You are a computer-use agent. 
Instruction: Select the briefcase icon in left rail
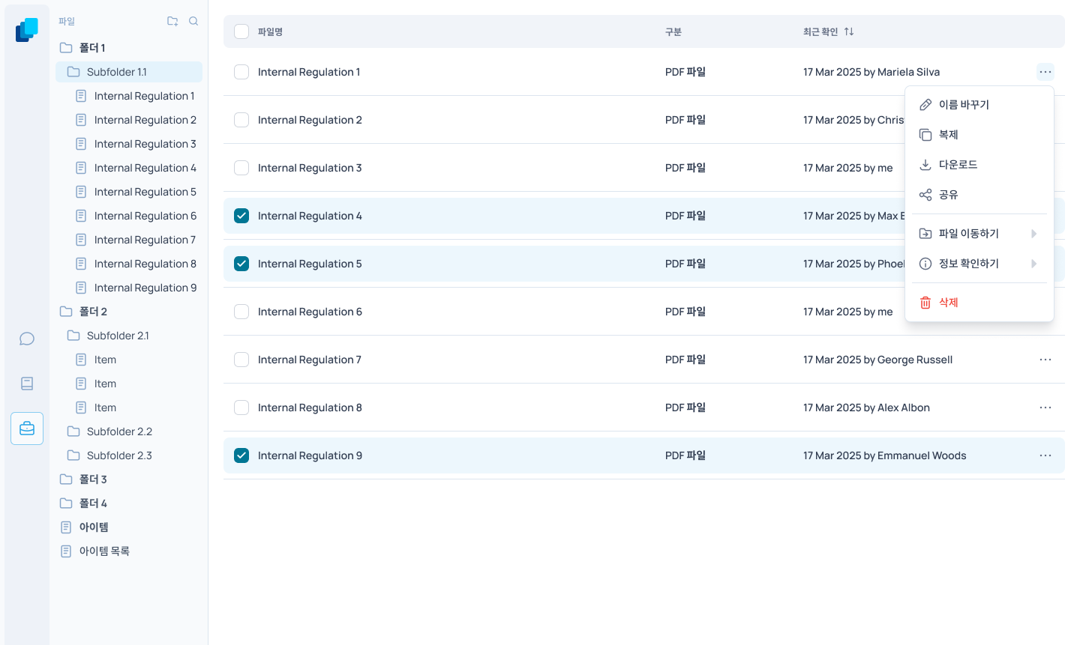(27, 429)
